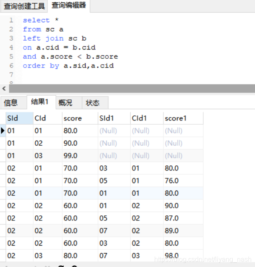Image resolution: width=255 pixels, height=267 pixels.
Task: Select (Null) SId1 cell in the 80.0 row
Action: [114, 131]
